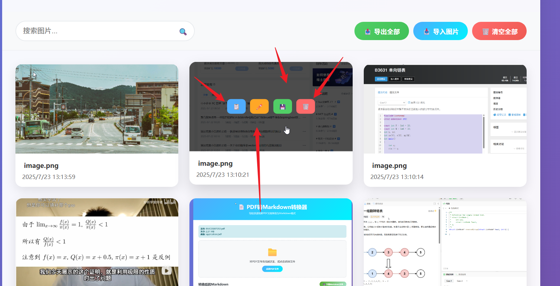The image size is (560, 286).
Task: Click file name image.png above 13:10:21
Action: (215, 164)
